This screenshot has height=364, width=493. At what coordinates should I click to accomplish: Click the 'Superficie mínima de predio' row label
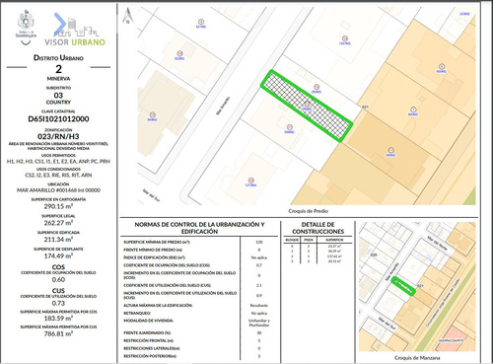157,242
